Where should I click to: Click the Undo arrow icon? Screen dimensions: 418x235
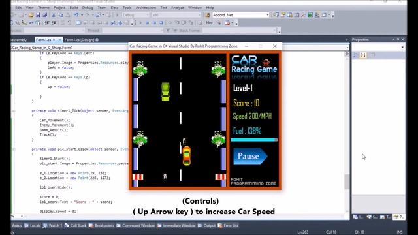tap(76, 15)
